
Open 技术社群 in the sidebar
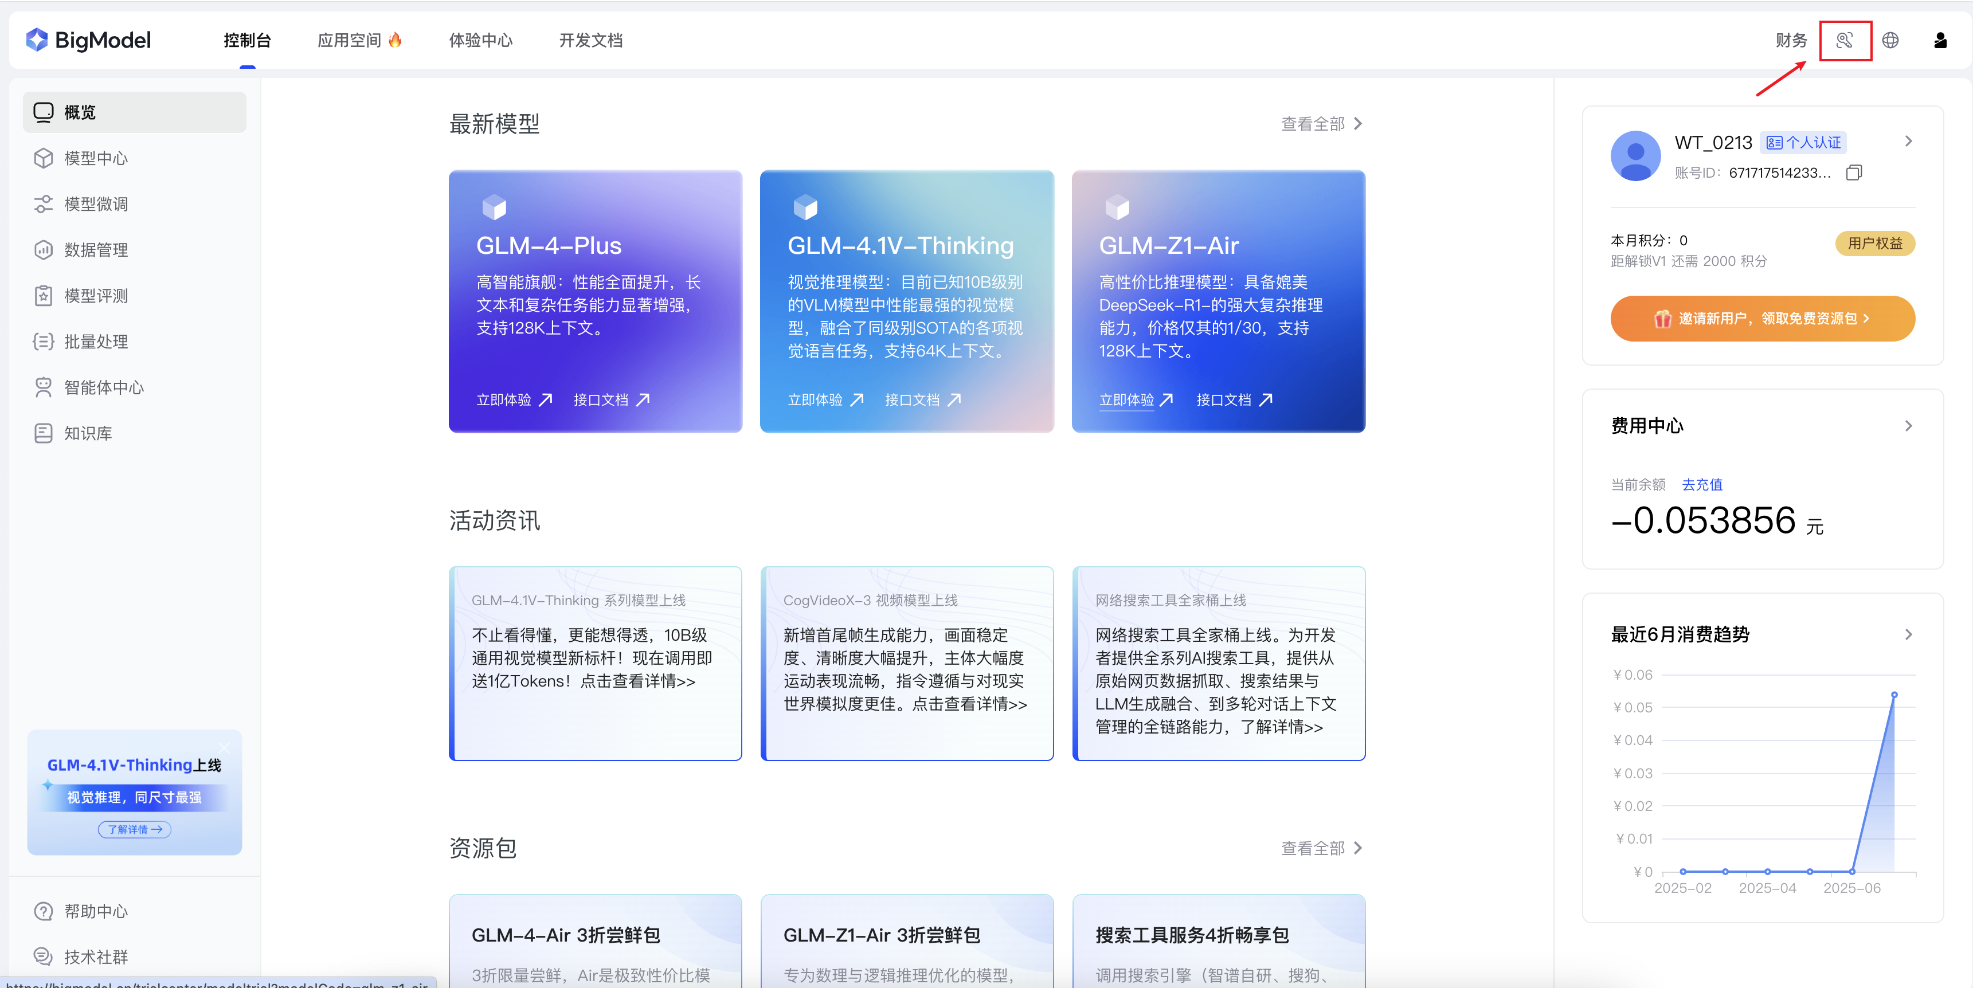coord(135,958)
